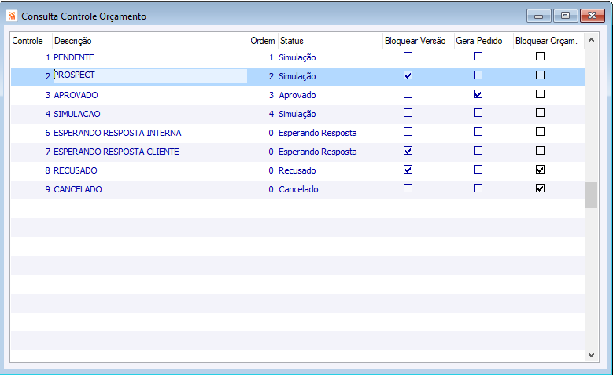The height and width of the screenshot is (377, 613).
Task: Select the PENDENTE description cell
Action: 150,57
